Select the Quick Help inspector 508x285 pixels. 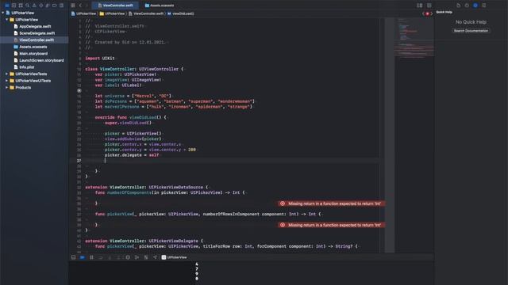pos(475,6)
